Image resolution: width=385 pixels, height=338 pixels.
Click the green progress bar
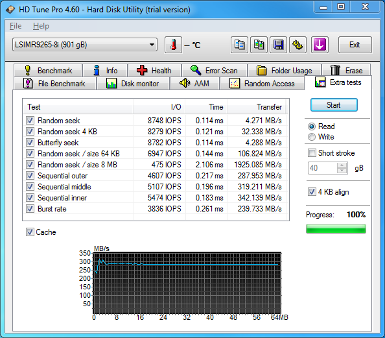coord(336,228)
